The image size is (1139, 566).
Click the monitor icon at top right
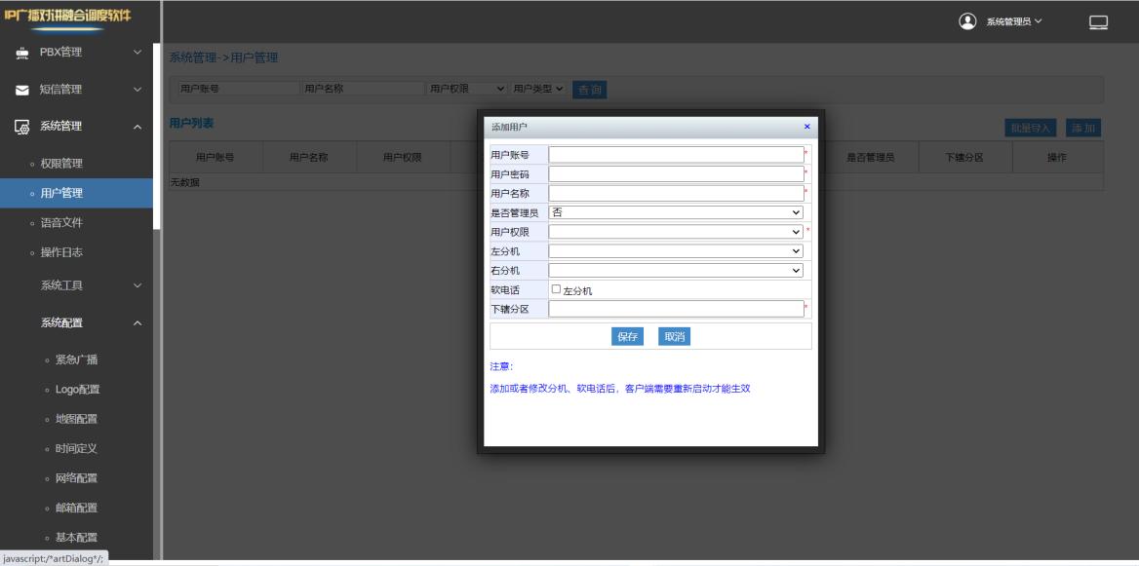1098,22
